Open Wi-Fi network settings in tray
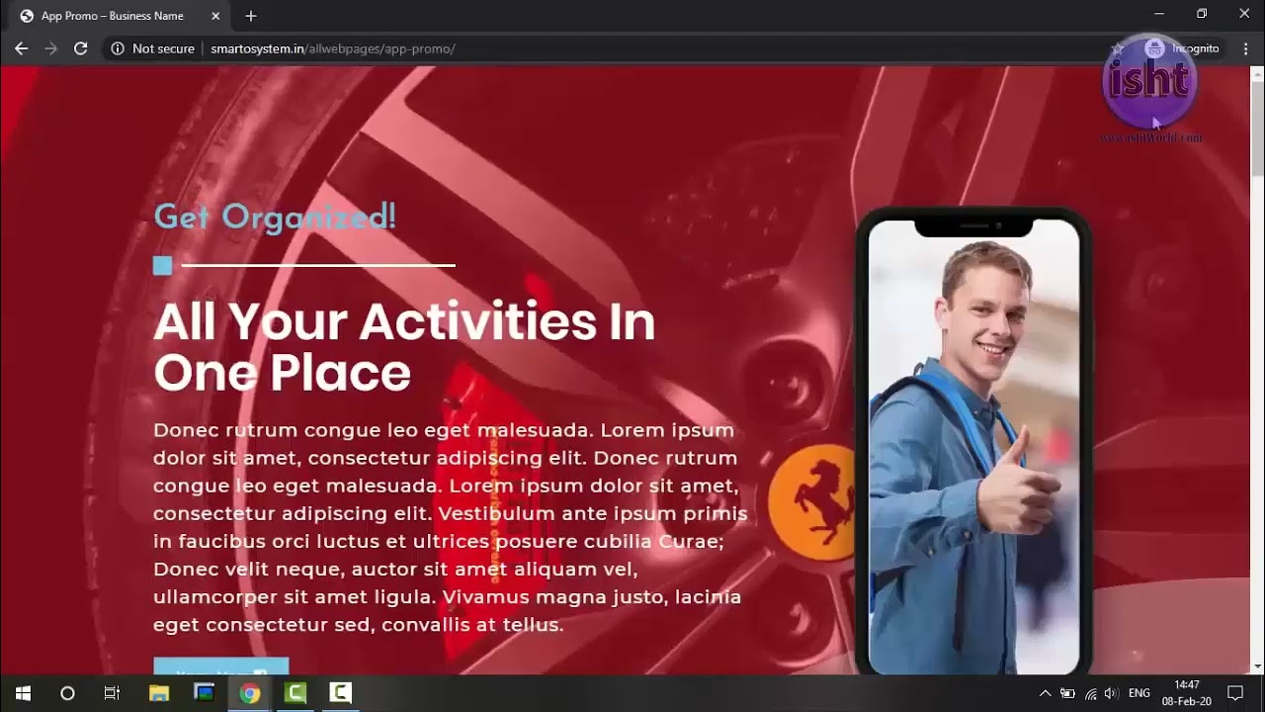Image resolution: width=1265 pixels, height=712 pixels. click(x=1090, y=693)
